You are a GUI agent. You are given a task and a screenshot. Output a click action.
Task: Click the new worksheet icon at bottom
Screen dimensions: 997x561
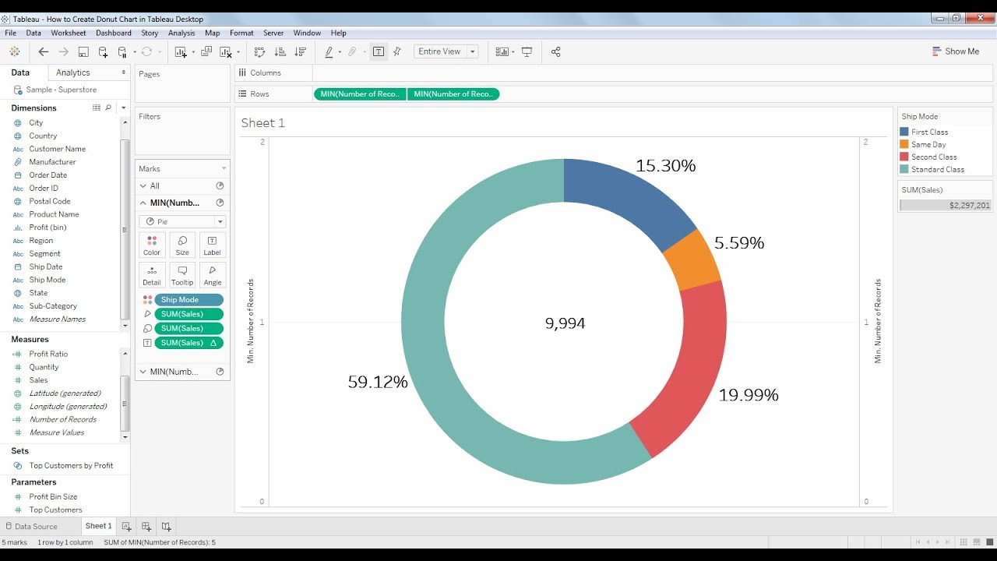[x=126, y=527]
